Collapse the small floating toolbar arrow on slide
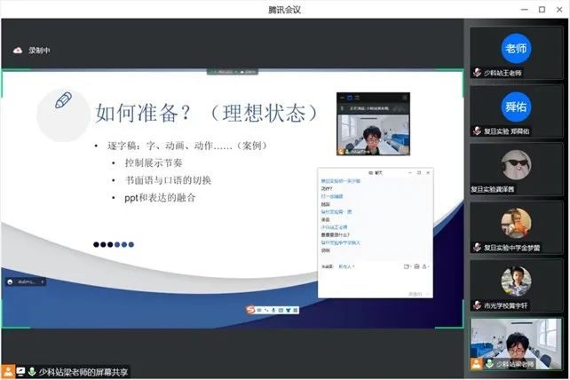 [42, 281]
